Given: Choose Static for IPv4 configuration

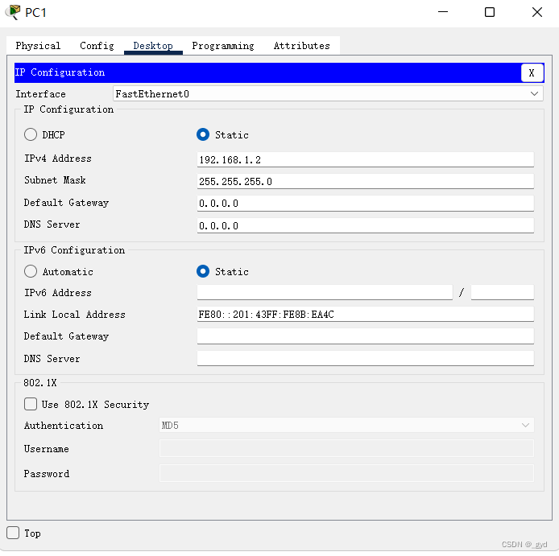Looking at the screenshot, I should point(203,134).
